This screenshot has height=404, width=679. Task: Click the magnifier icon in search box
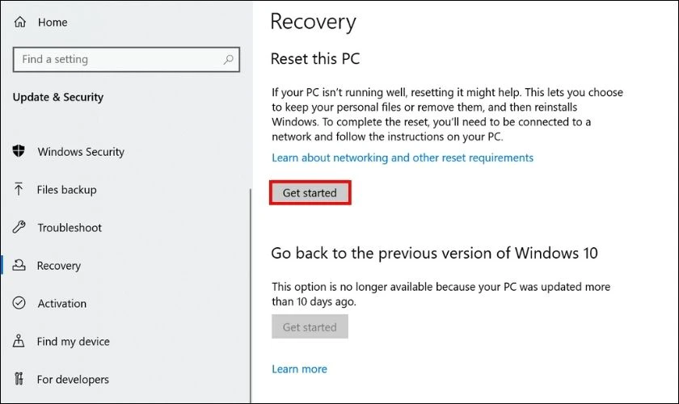[x=228, y=59]
